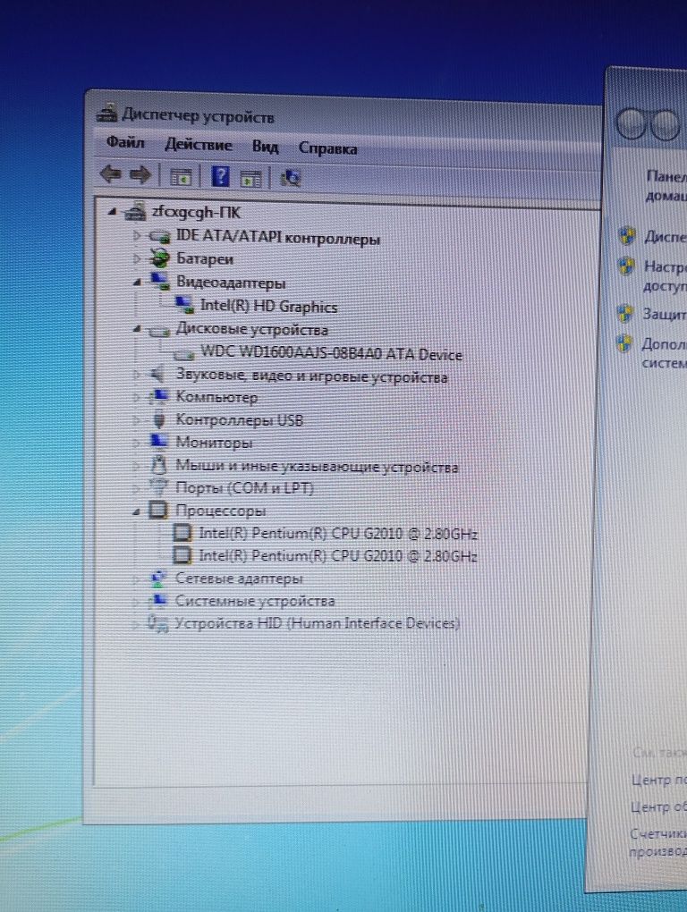Open the Справка menu
This screenshot has width=687, height=912.
[x=327, y=148]
